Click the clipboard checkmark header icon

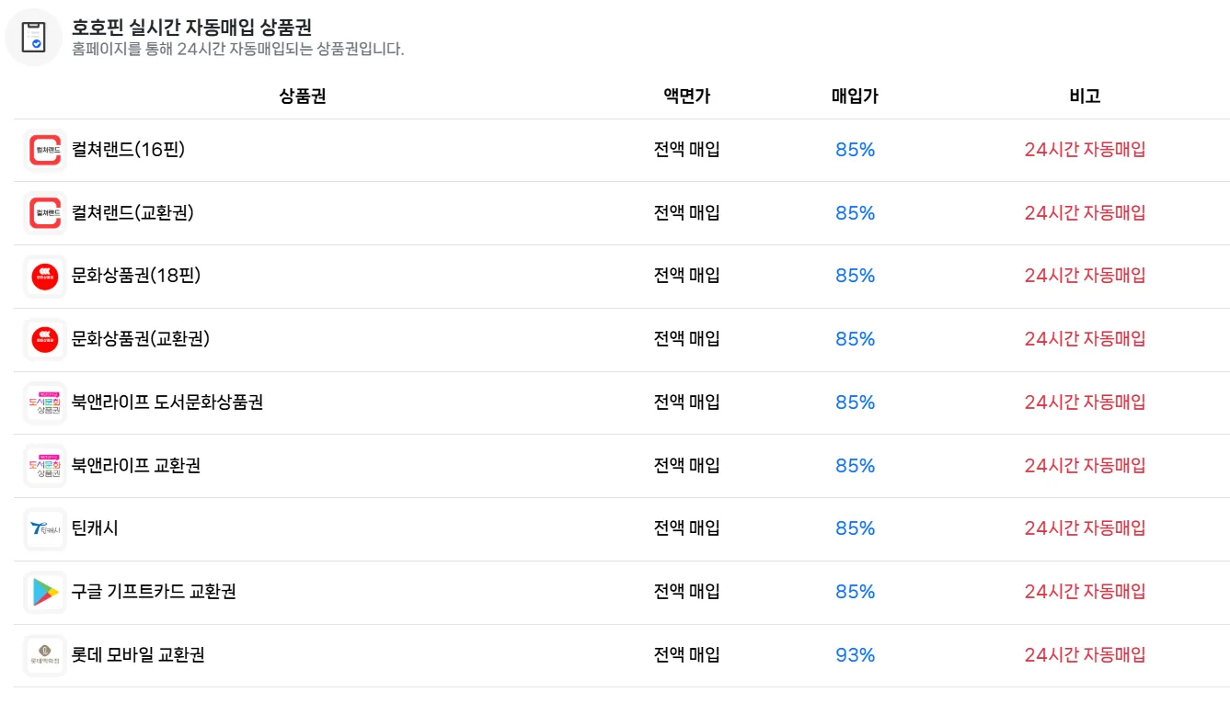click(33, 36)
